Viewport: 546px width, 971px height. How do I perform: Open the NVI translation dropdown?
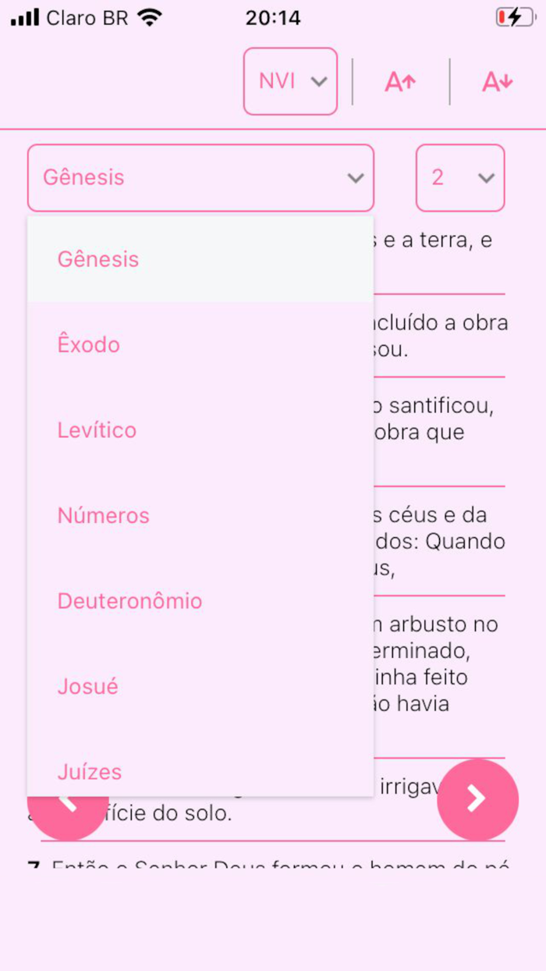tap(290, 81)
